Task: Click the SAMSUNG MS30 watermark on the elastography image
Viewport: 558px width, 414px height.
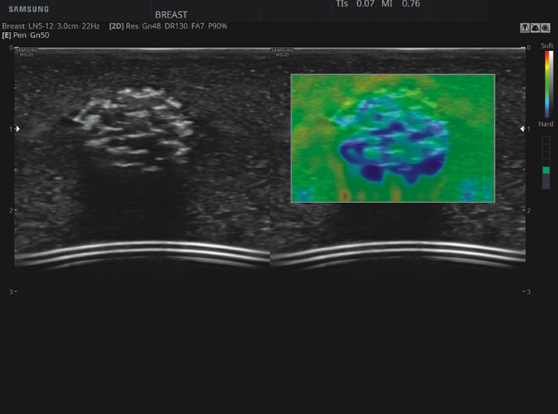Action: pyautogui.click(x=282, y=53)
